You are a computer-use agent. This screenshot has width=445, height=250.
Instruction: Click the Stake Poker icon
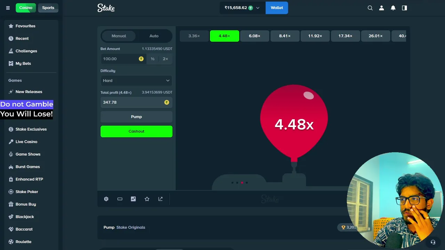point(11,192)
